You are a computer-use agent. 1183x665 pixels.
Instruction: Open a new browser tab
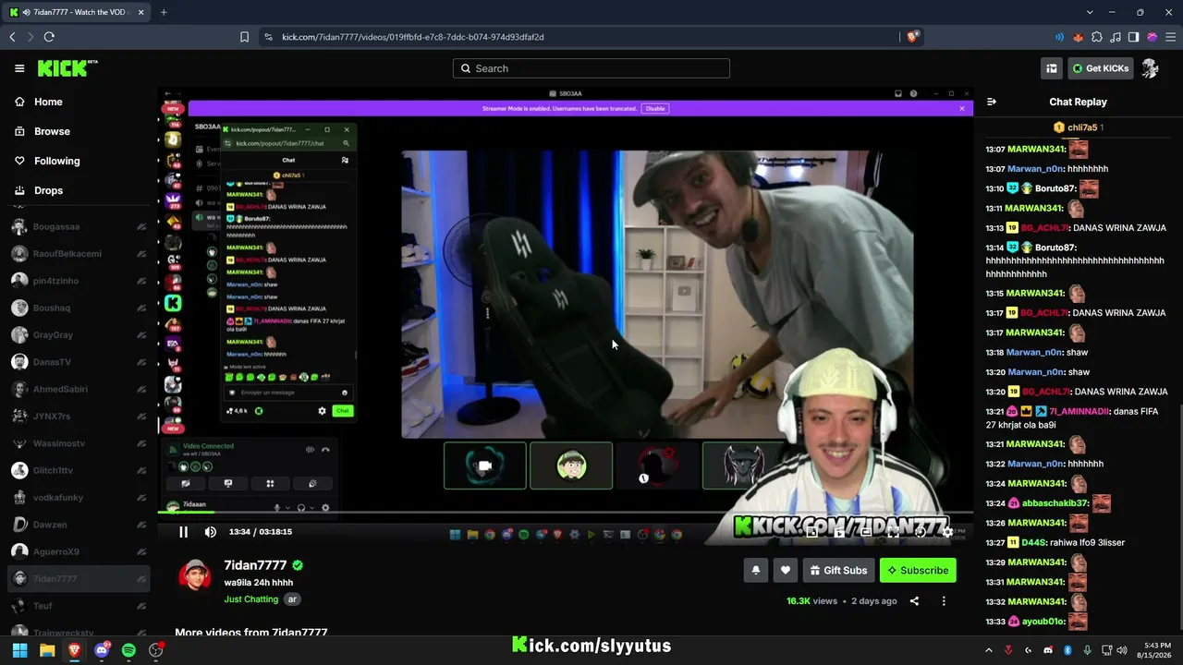click(x=164, y=12)
